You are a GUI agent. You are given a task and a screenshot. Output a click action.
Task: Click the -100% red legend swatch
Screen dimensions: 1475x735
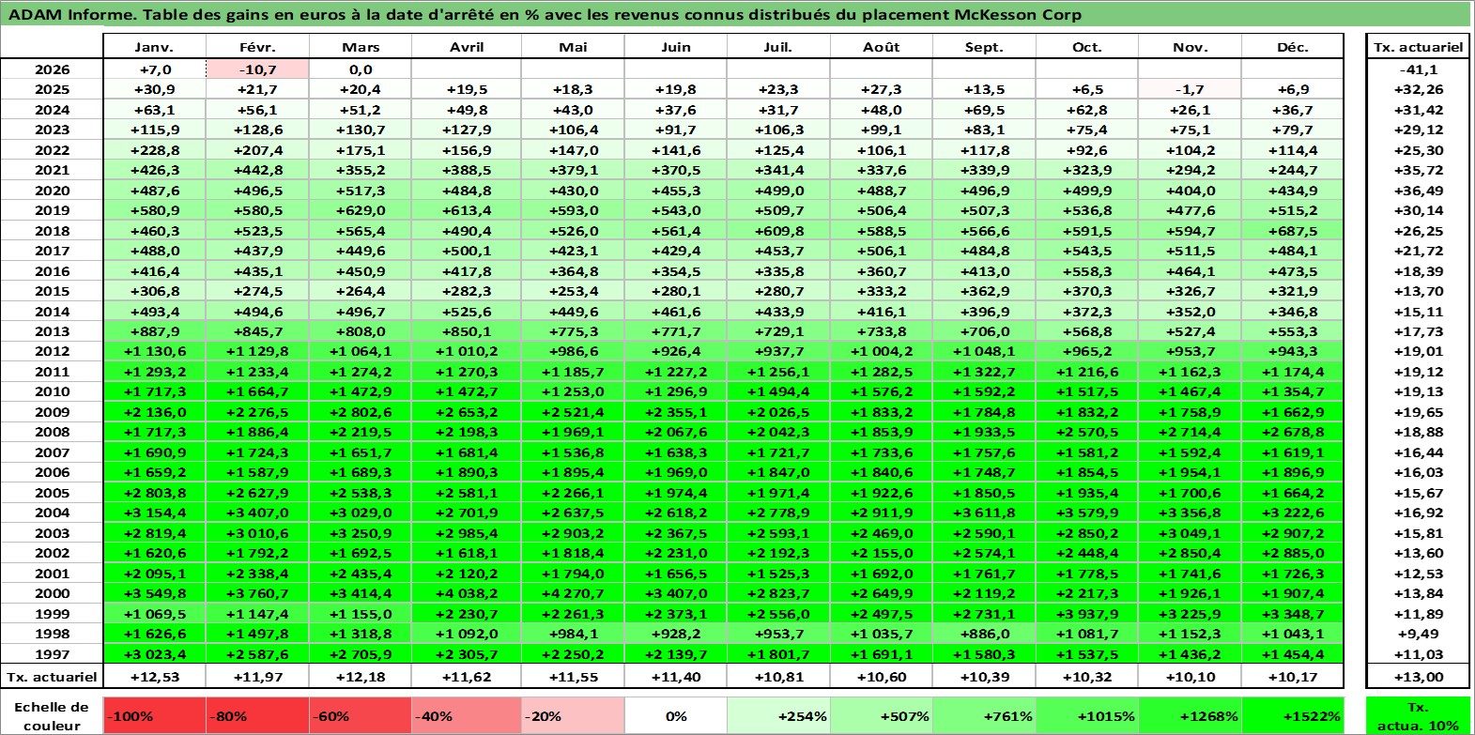point(154,715)
